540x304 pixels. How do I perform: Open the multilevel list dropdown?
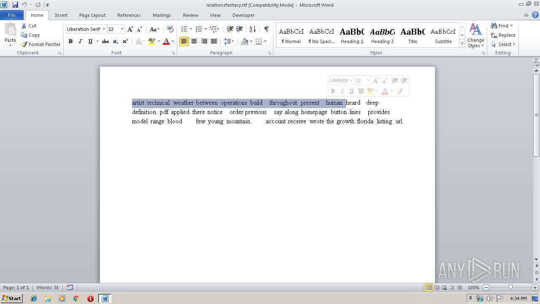coord(218,29)
